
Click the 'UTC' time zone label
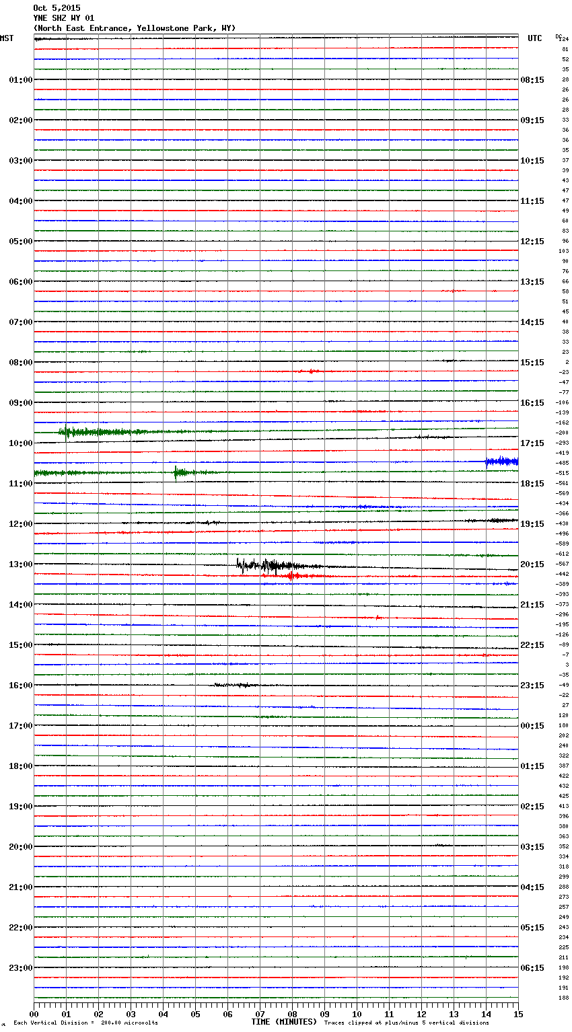pyautogui.click(x=534, y=38)
